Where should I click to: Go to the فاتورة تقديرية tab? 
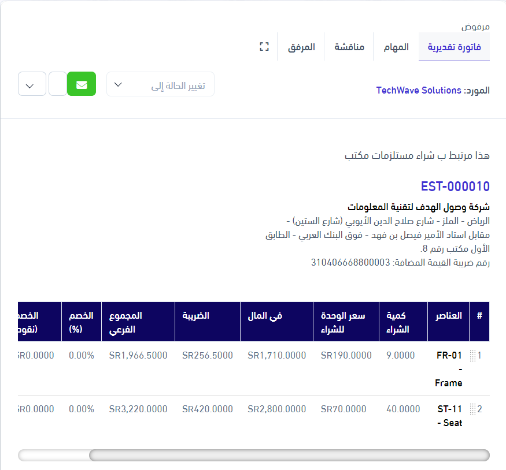coord(454,47)
